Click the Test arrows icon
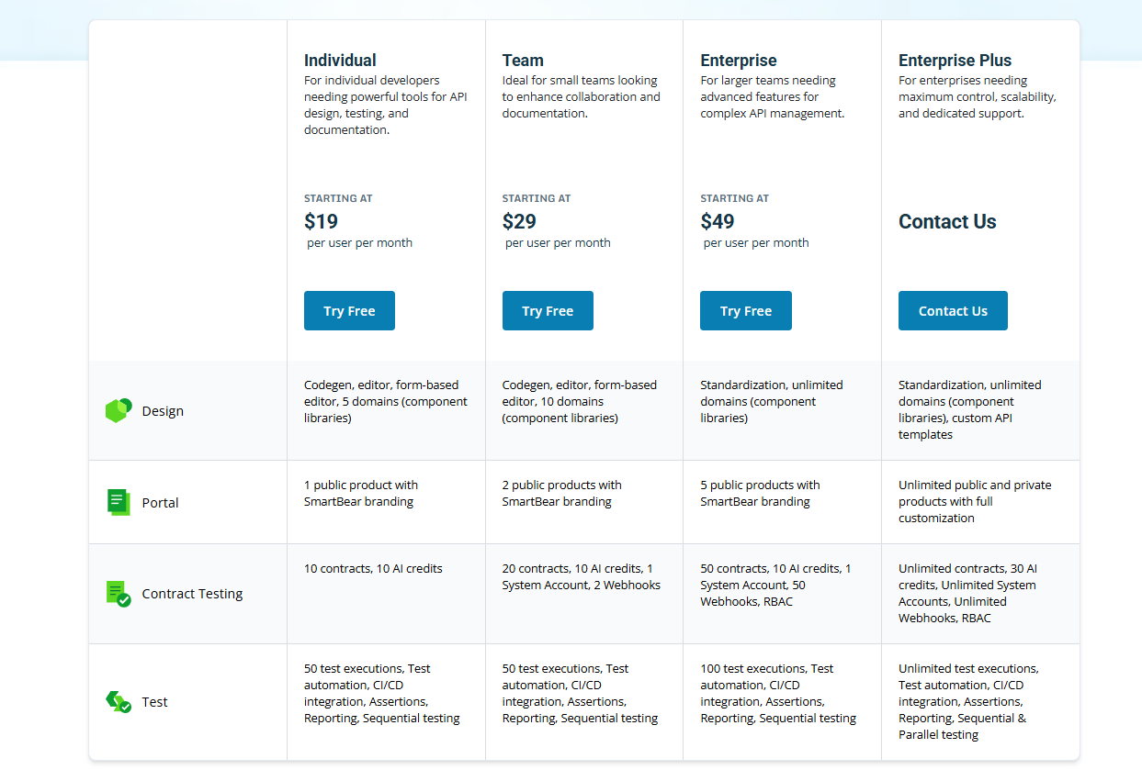This screenshot has width=1142, height=781. 119,702
